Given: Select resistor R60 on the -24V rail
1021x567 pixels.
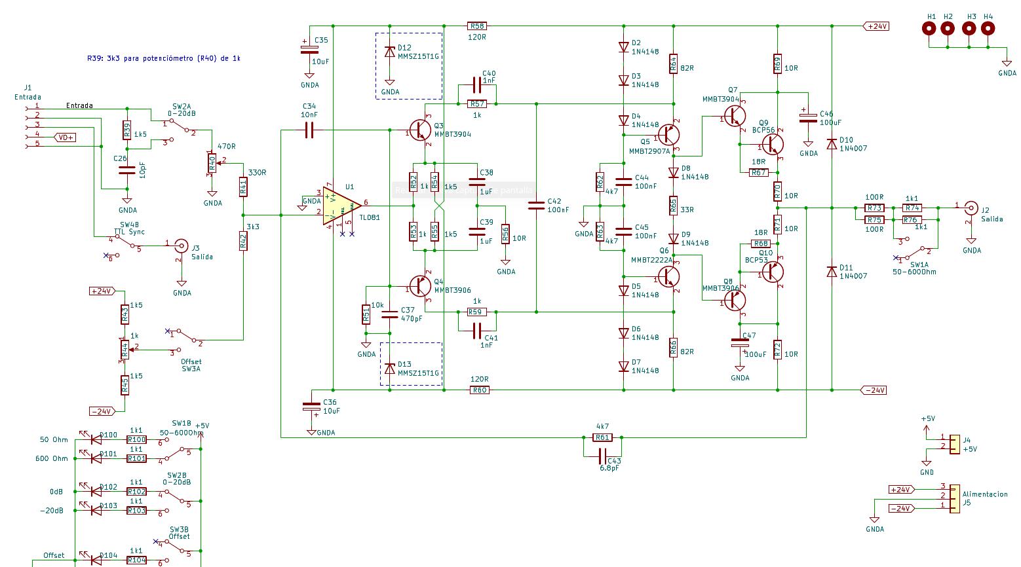Looking at the screenshot, I should (x=480, y=390).
